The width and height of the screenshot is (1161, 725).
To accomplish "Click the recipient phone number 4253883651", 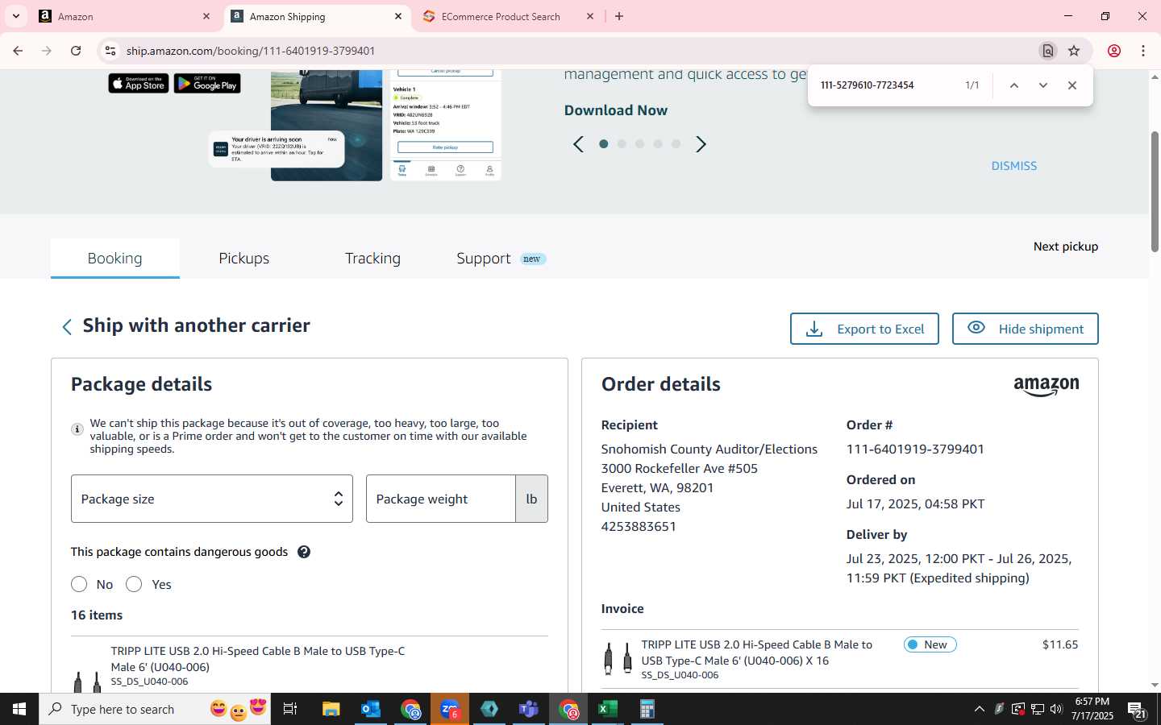I will [x=639, y=527].
